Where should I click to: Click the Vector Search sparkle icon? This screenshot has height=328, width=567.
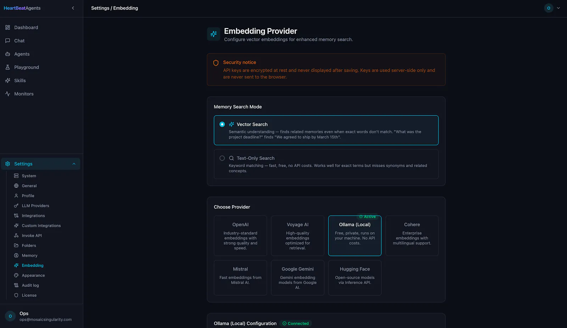[231, 124]
